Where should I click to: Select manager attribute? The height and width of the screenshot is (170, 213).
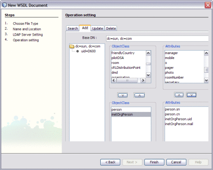(184, 53)
